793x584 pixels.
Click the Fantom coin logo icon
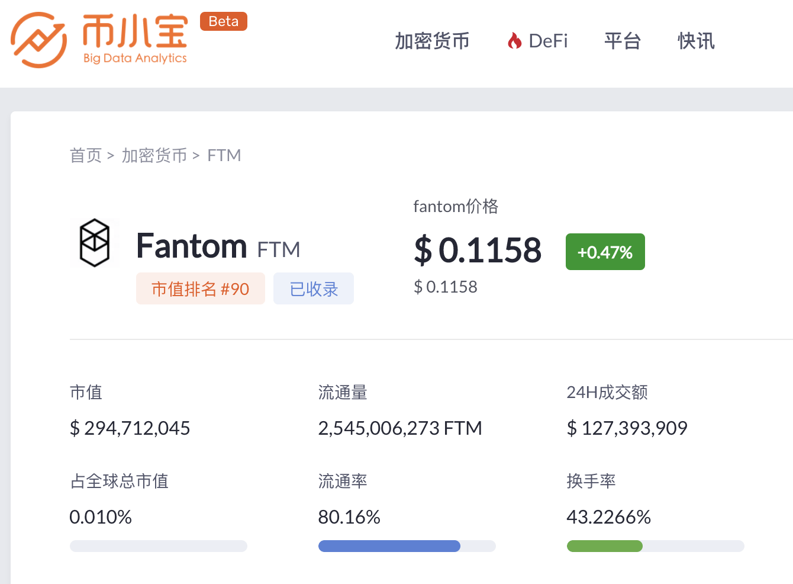point(95,243)
